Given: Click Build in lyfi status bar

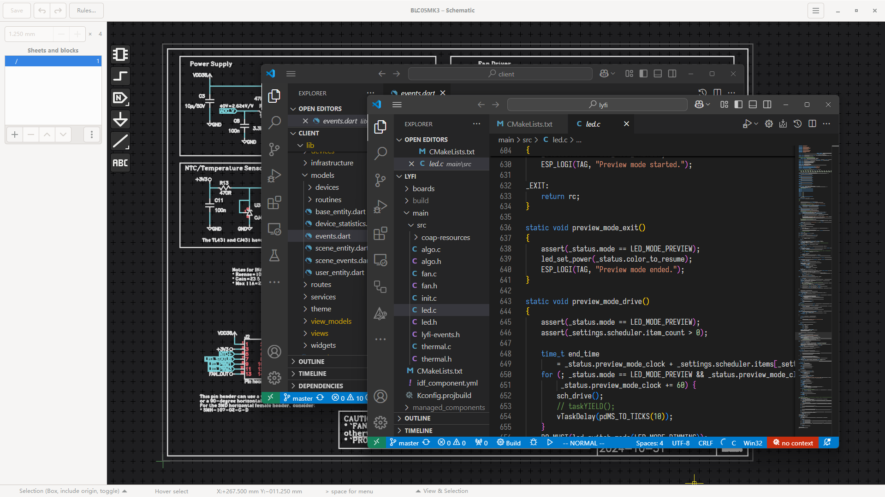Looking at the screenshot, I should click(509, 443).
